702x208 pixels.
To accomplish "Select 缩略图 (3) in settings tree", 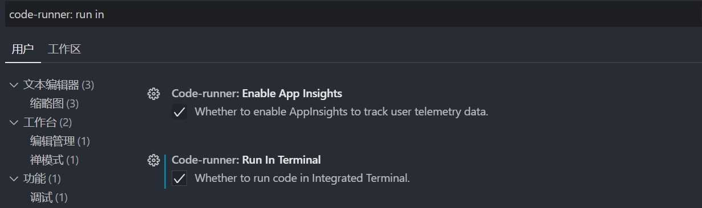I will point(54,104).
